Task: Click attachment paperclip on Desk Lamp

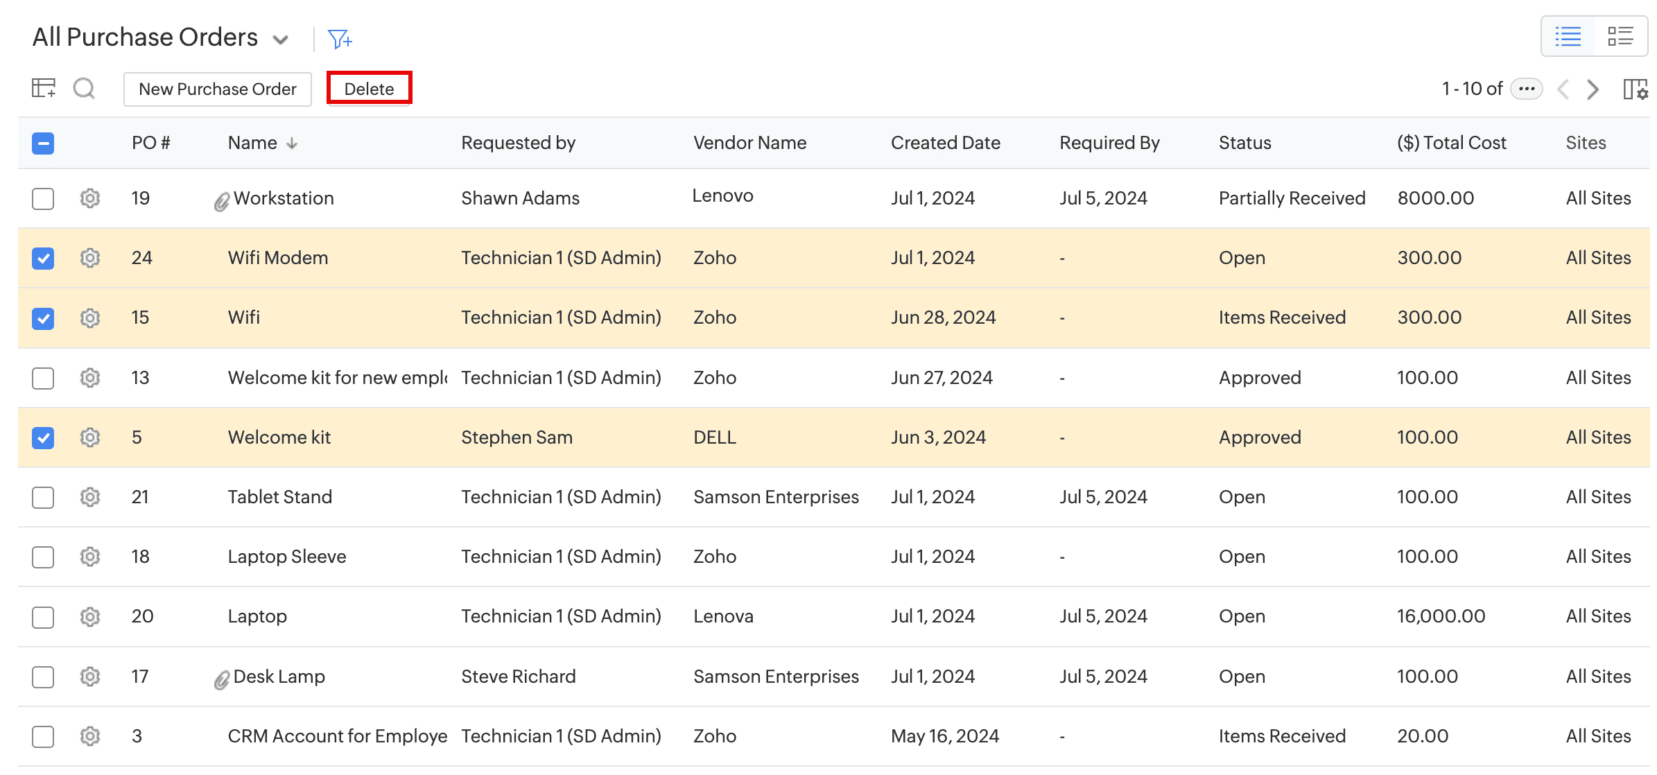Action: tap(221, 680)
